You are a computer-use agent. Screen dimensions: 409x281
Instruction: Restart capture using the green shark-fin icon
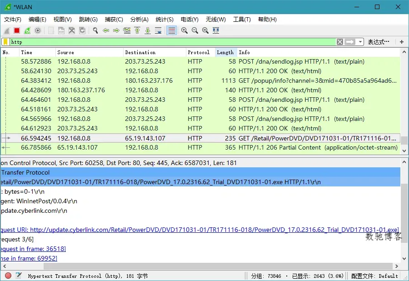tap(27, 30)
